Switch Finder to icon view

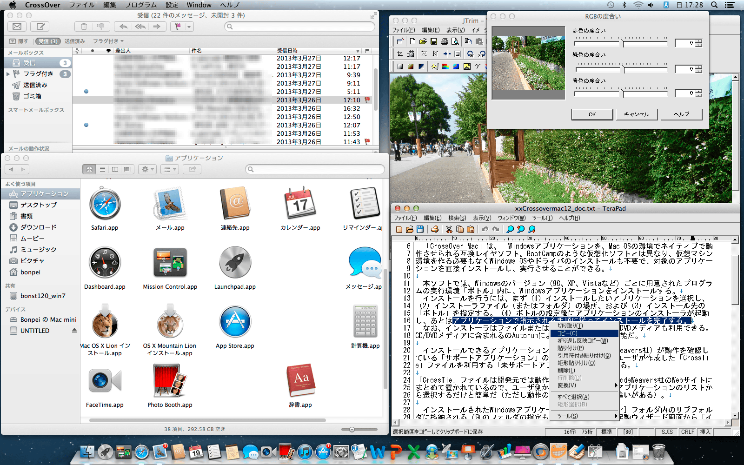click(89, 169)
